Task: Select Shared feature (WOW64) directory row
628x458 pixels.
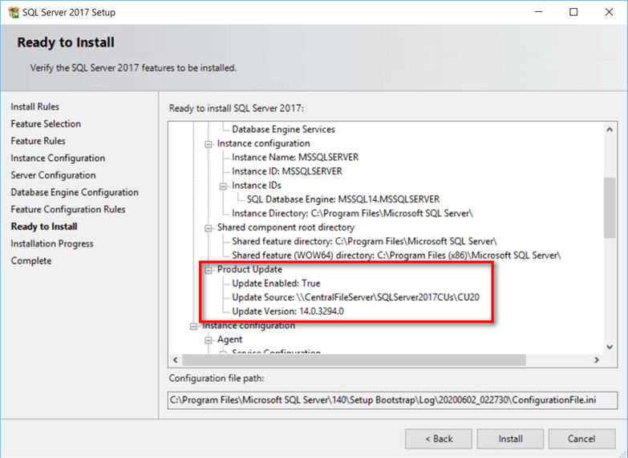Action: point(396,255)
